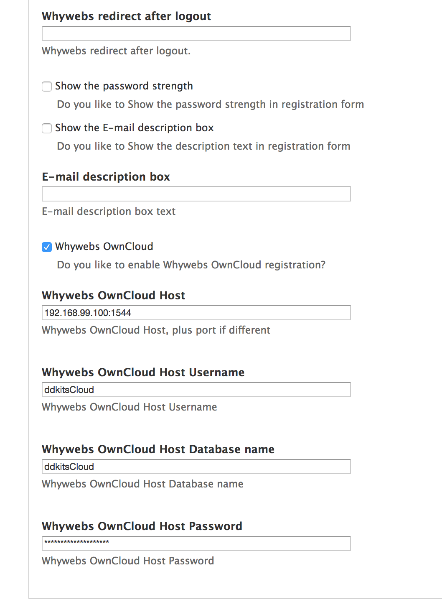The image size is (442, 602).
Task: Click the bold 'Whywebs OwnCloud Host Database name' heading
Action: pyautogui.click(x=158, y=449)
